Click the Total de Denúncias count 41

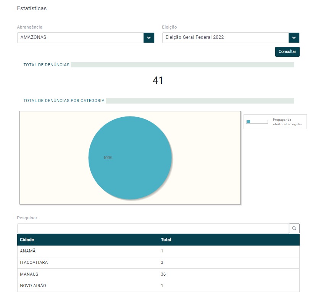tap(158, 80)
